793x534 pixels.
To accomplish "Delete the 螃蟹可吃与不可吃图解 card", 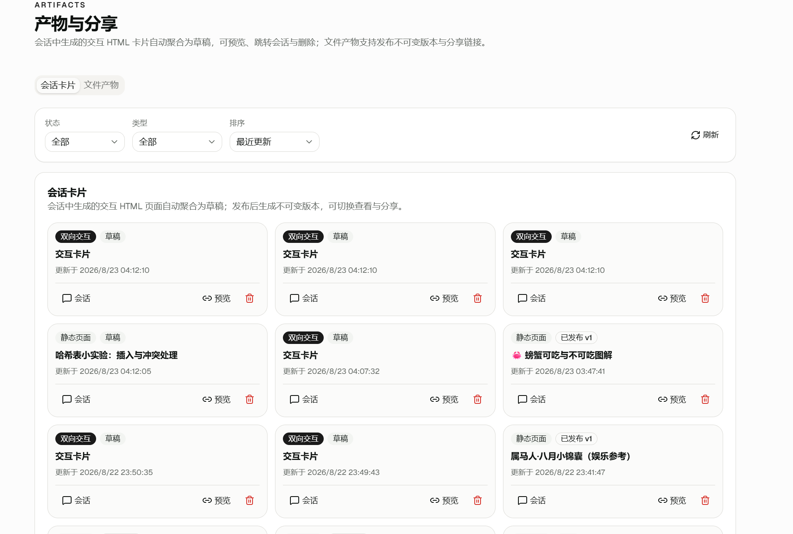I will [705, 399].
